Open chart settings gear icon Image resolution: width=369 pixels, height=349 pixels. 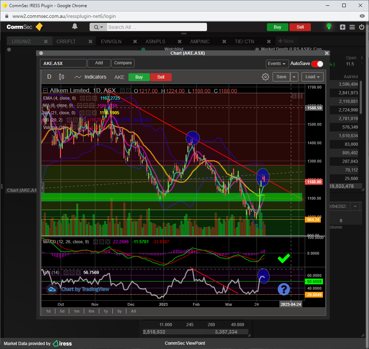265,77
